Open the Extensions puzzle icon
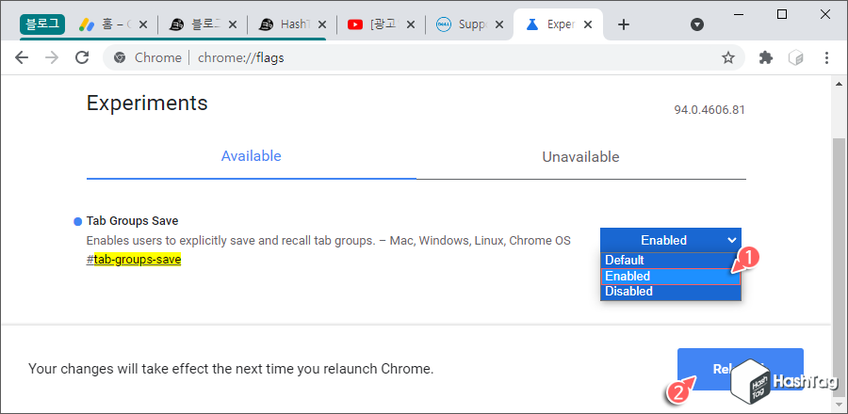This screenshot has width=848, height=414. coord(766,57)
